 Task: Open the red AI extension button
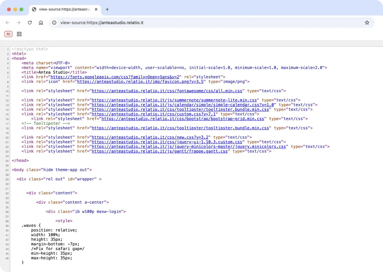click(8, 34)
